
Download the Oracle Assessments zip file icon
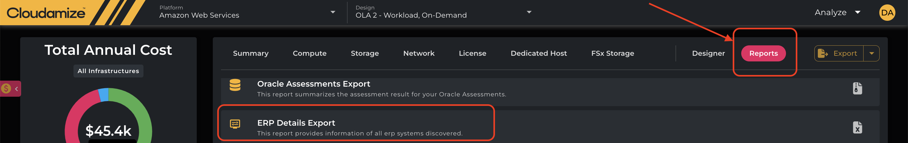857,89
